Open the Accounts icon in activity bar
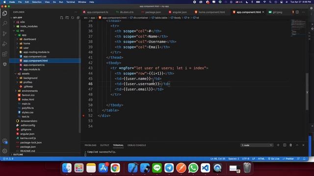Screen dimensions: 314x176 [x=4, y=141]
